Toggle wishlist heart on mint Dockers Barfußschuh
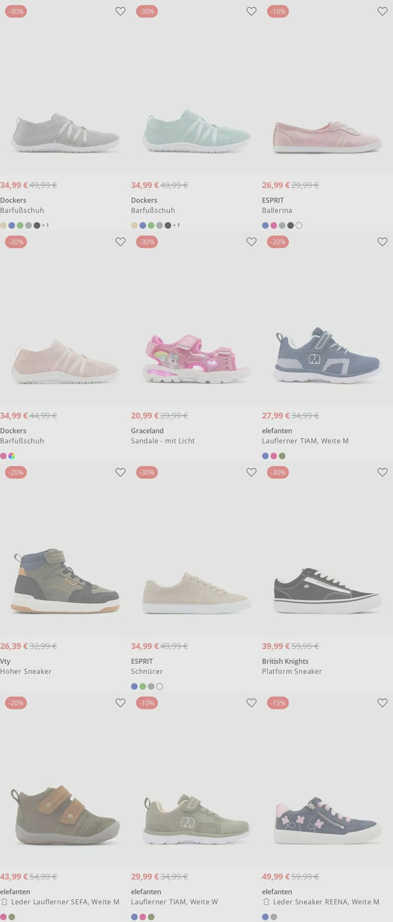Screen dimensions: 393x922 click(x=252, y=11)
